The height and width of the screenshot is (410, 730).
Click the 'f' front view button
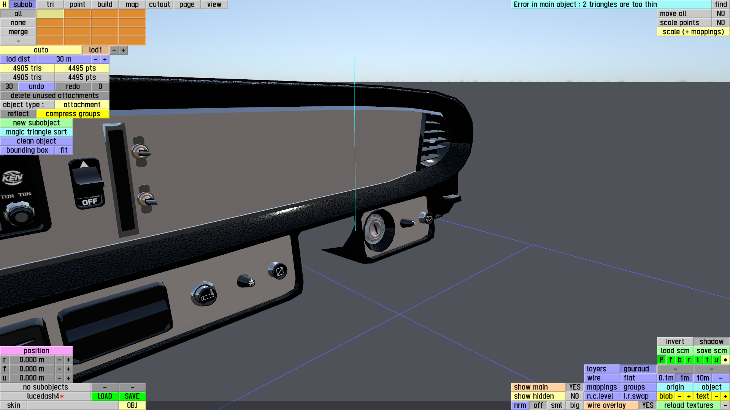click(x=670, y=360)
